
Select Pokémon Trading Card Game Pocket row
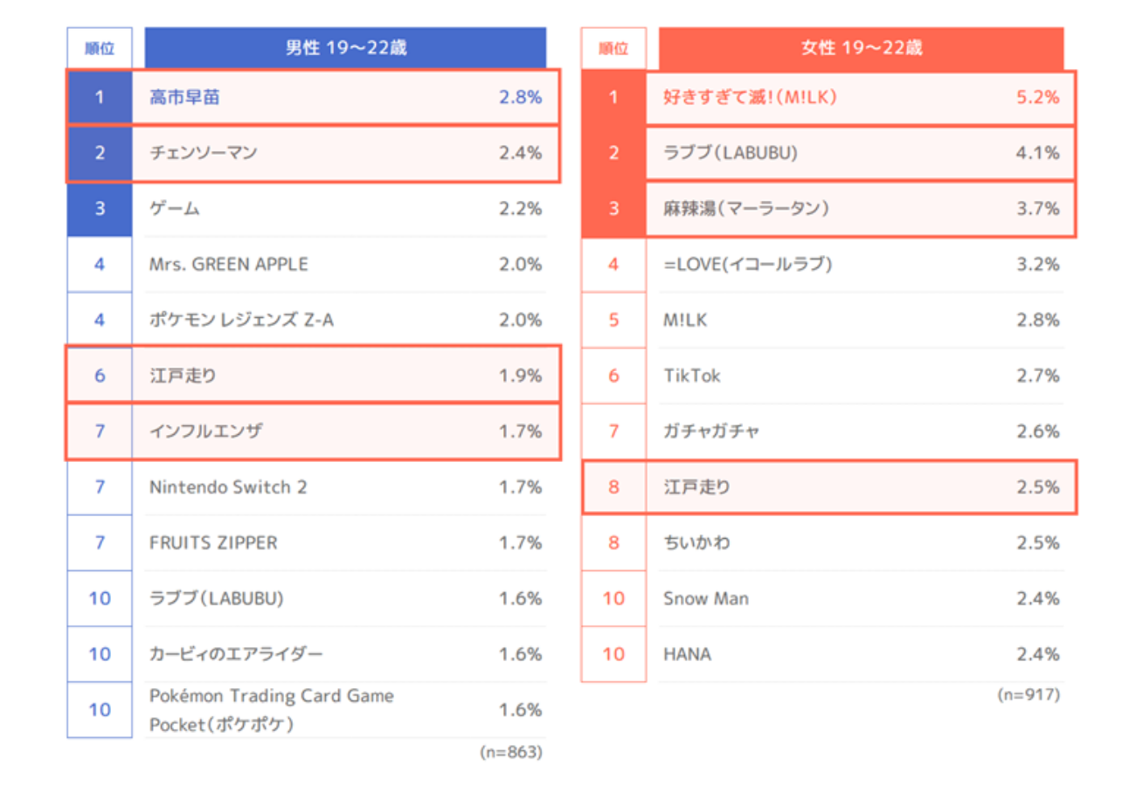271,710
